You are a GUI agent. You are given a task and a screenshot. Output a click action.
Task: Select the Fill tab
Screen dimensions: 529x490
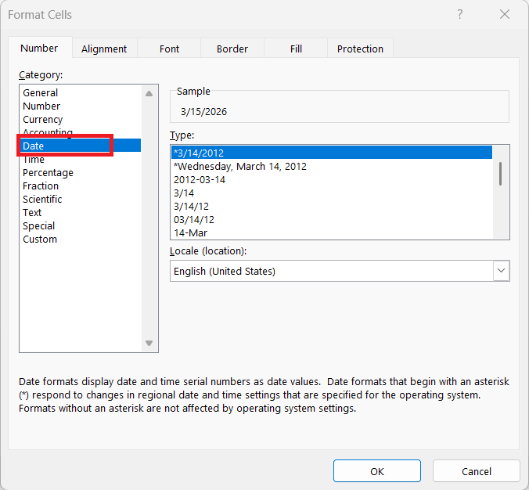[296, 49]
